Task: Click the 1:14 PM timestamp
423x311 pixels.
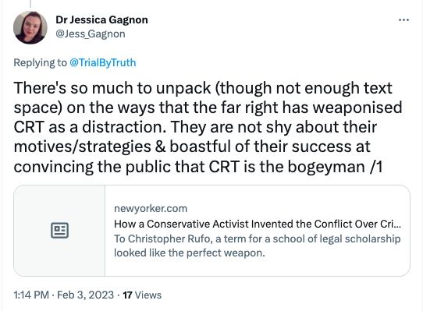Action: click(x=31, y=295)
